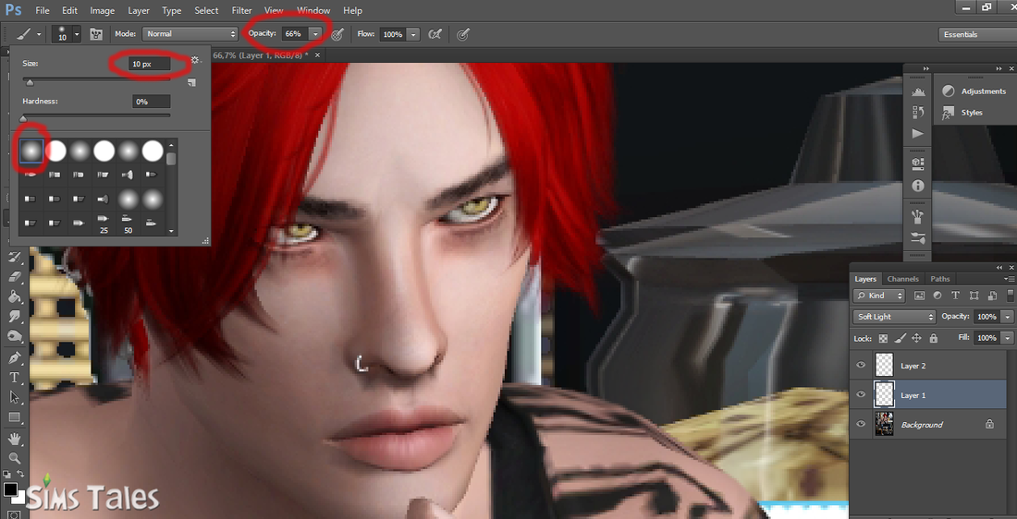Open the Properties panel icon
The width and height of the screenshot is (1017, 519).
(x=918, y=163)
